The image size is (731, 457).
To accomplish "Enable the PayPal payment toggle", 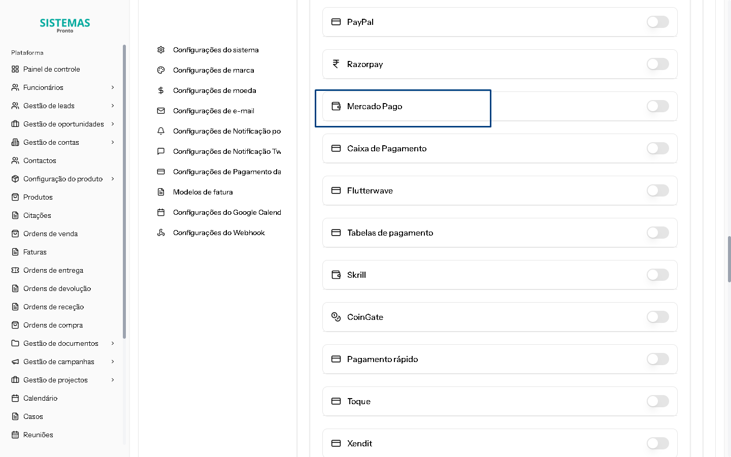I will [x=657, y=22].
